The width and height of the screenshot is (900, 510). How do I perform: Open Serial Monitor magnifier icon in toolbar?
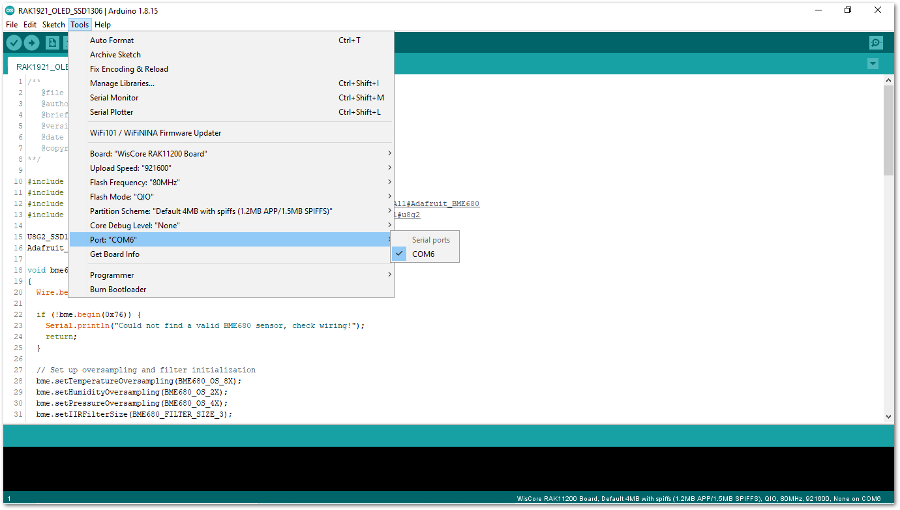point(876,43)
